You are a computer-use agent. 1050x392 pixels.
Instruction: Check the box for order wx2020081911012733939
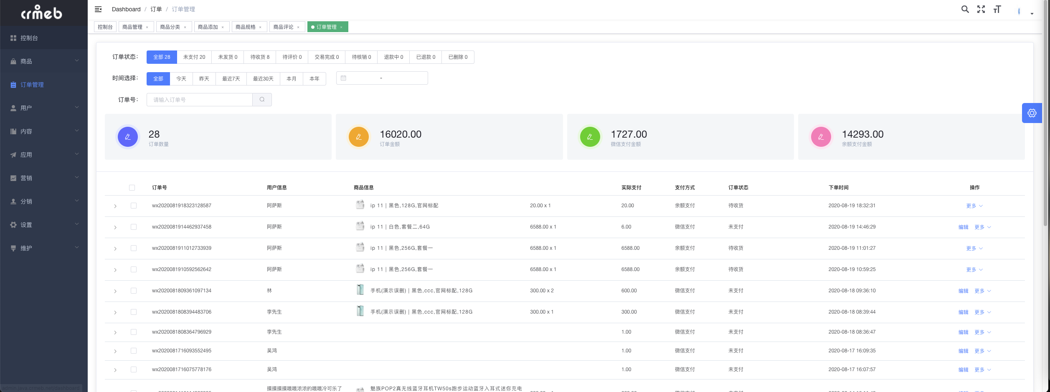tap(134, 248)
